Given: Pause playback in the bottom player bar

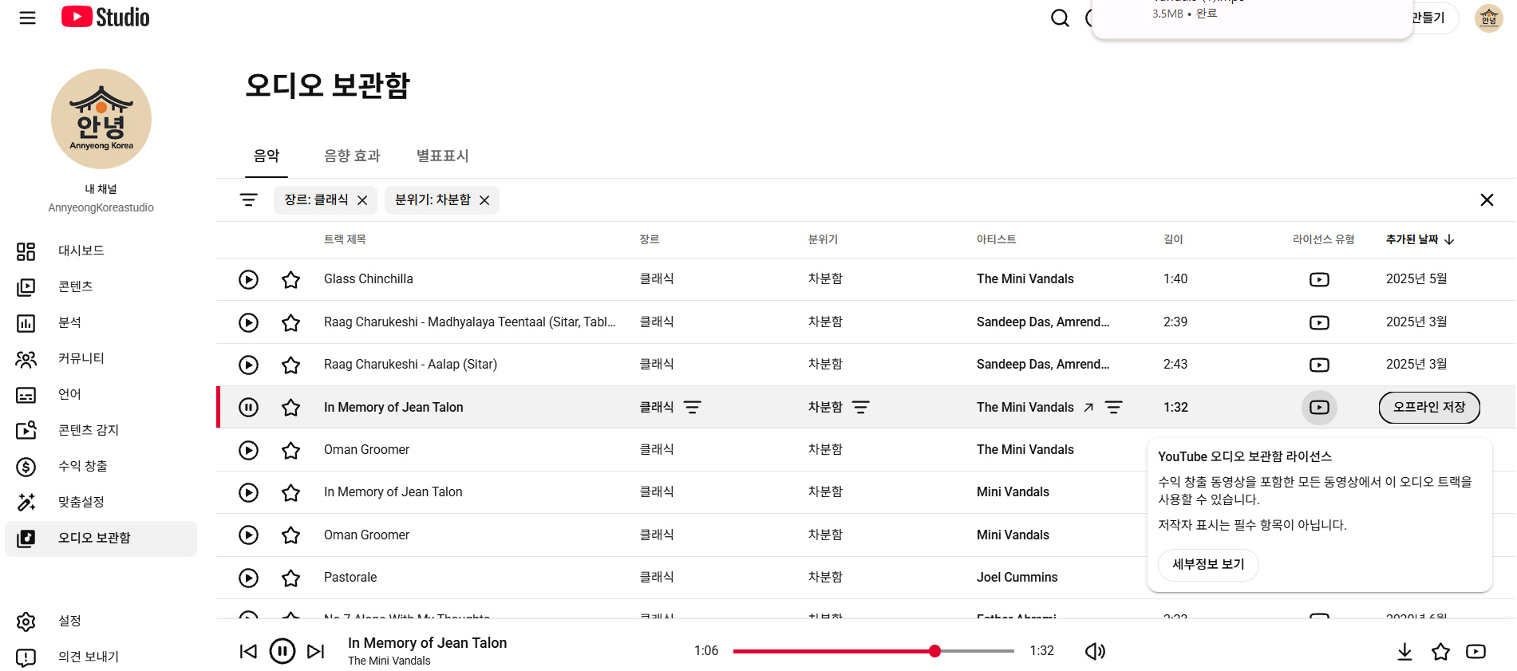Looking at the screenshot, I should pos(282,651).
